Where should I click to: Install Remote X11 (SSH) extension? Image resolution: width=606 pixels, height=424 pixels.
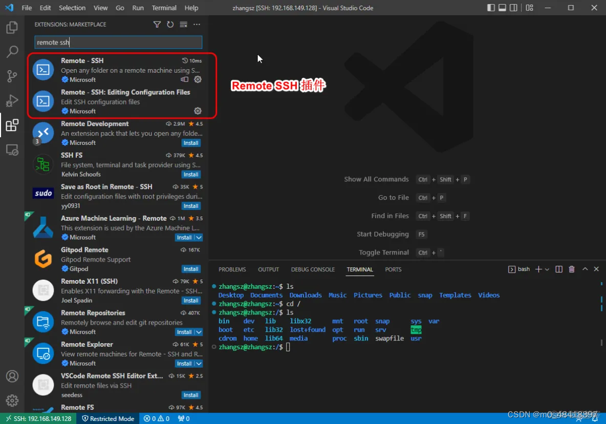191,300
